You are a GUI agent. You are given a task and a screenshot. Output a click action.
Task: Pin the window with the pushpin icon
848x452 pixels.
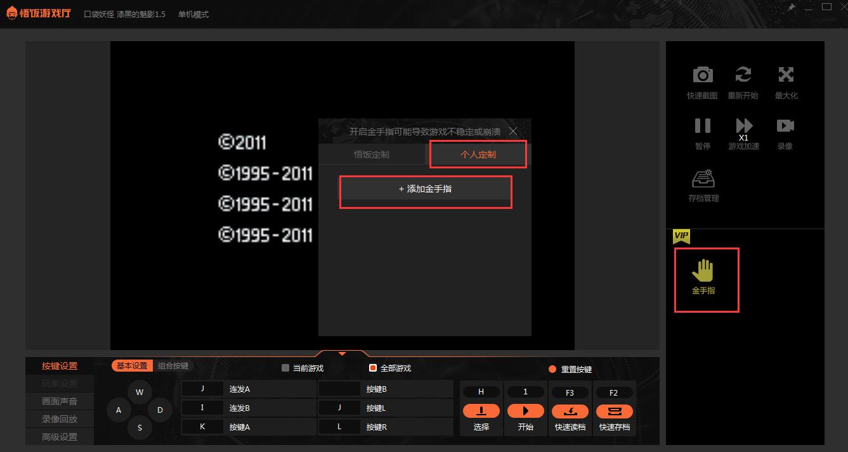click(x=792, y=7)
